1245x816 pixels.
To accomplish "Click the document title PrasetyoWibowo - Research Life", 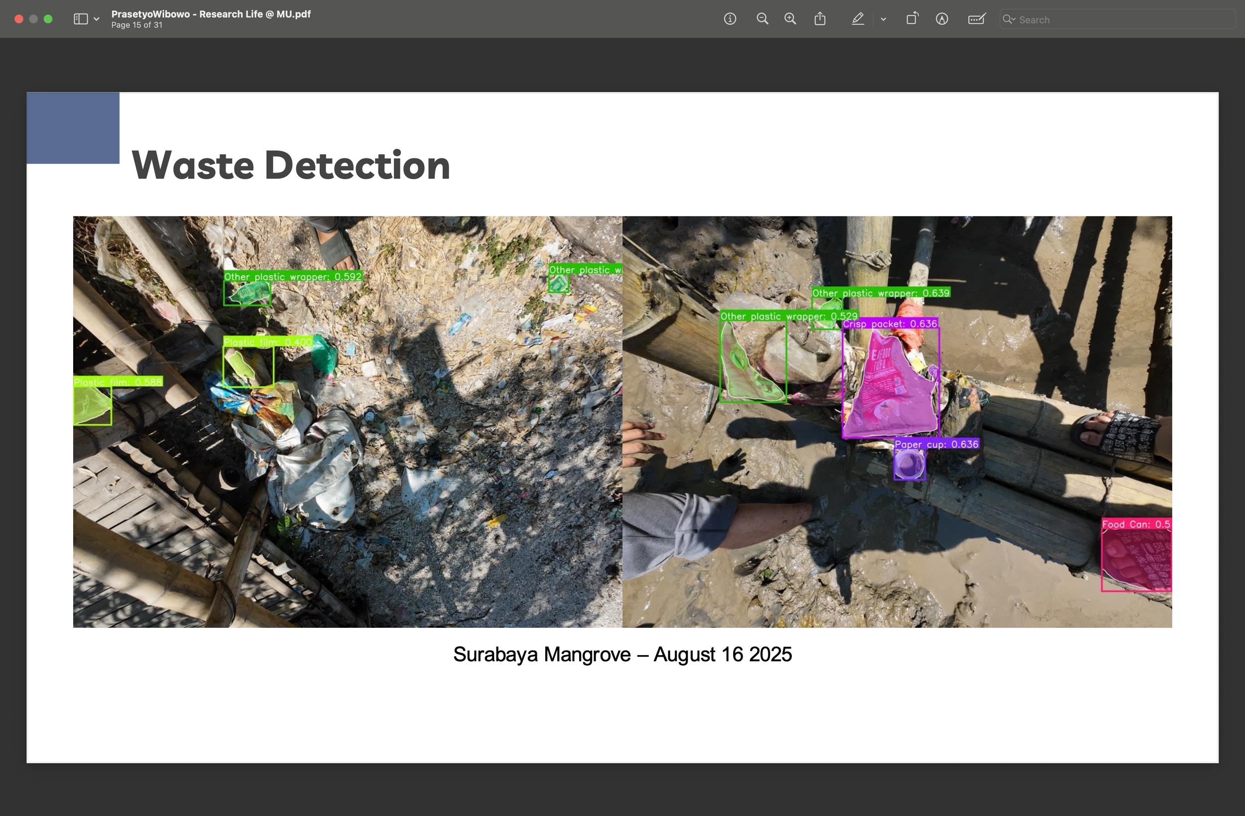I will click(211, 14).
